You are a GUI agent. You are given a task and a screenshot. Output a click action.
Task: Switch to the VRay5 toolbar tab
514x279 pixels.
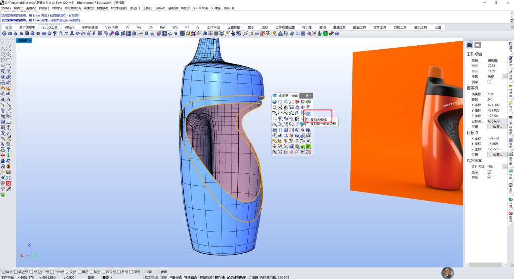pos(69,27)
